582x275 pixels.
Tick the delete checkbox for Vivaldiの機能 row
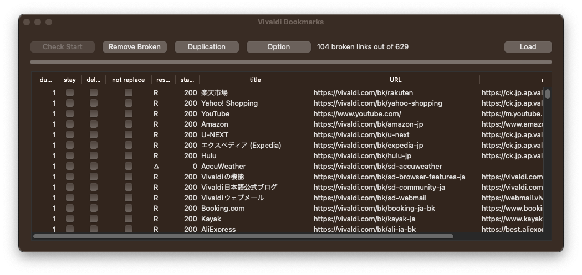(94, 177)
